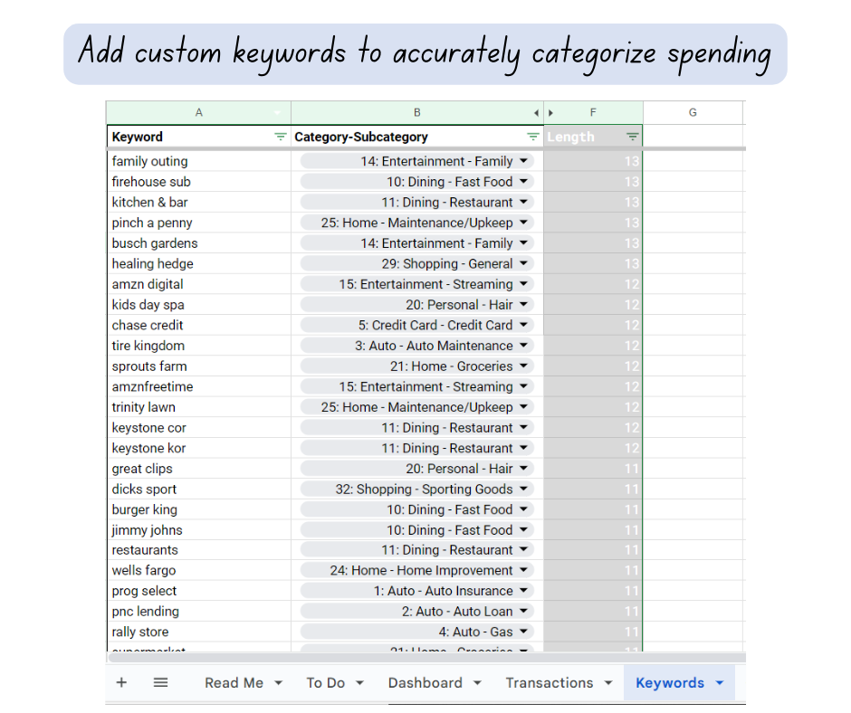Select the 'pnc lending' keyword cell
The width and height of the screenshot is (851, 713).
pos(198,612)
